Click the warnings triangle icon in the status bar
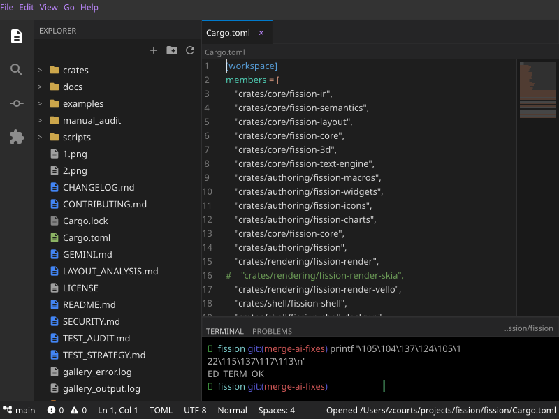The height and width of the screenshot is (419, 559). coord(74,410)
